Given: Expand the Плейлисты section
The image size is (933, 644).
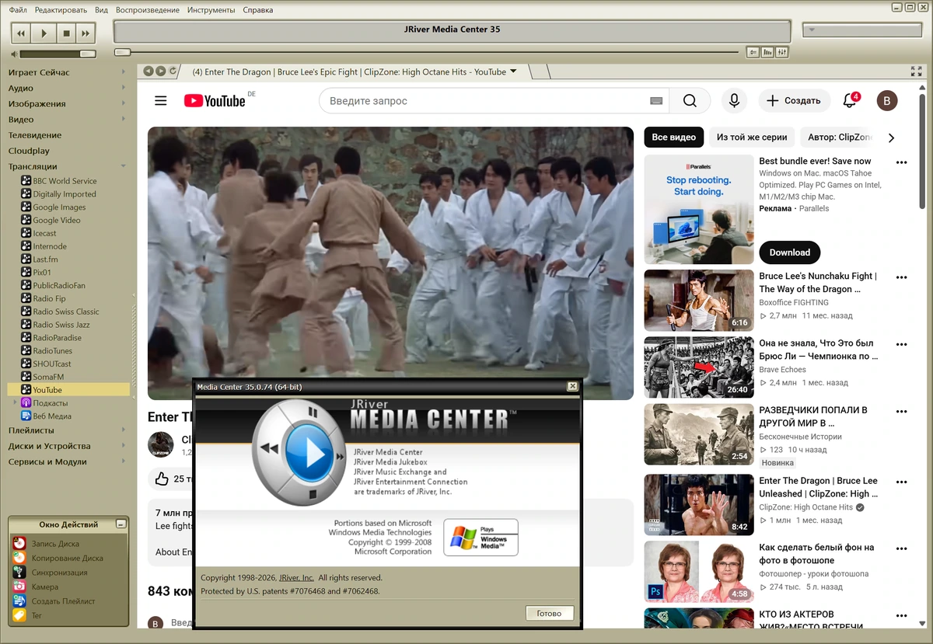Looking at the screenshot, I should click(124, 430).
